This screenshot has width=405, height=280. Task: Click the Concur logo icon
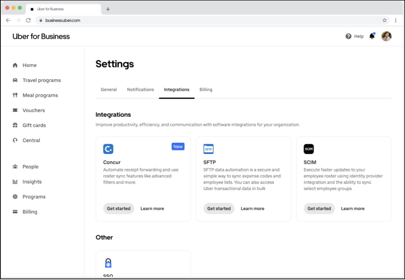108,149
